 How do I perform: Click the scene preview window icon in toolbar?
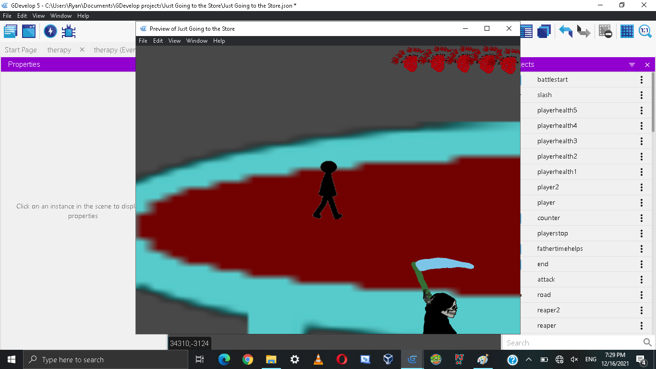click(x=29, y=31)
